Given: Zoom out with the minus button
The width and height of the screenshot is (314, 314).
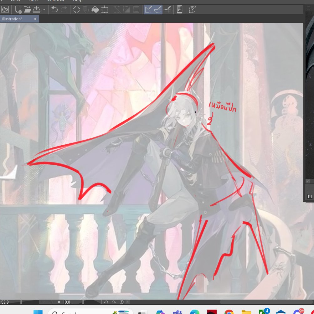Looking at the screenshot, I should [43, 302].
